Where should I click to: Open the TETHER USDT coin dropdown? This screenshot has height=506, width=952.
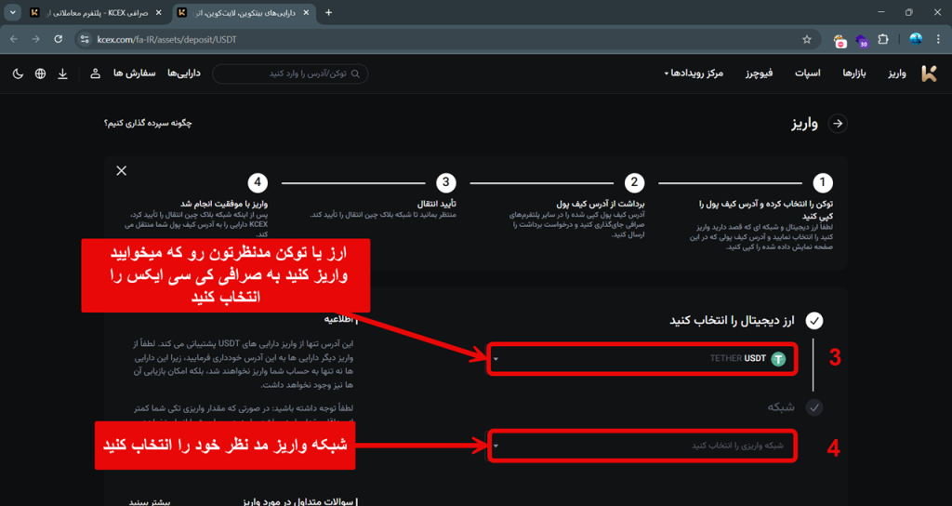coord(642,359)
